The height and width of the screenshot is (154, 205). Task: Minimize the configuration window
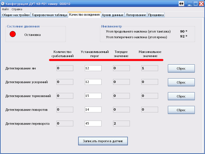click(190, 4)
